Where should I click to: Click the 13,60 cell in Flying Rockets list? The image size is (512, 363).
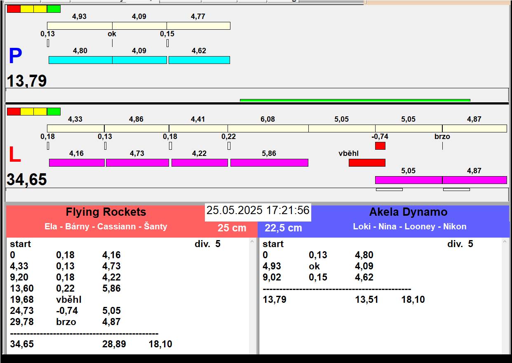point(22,288)
